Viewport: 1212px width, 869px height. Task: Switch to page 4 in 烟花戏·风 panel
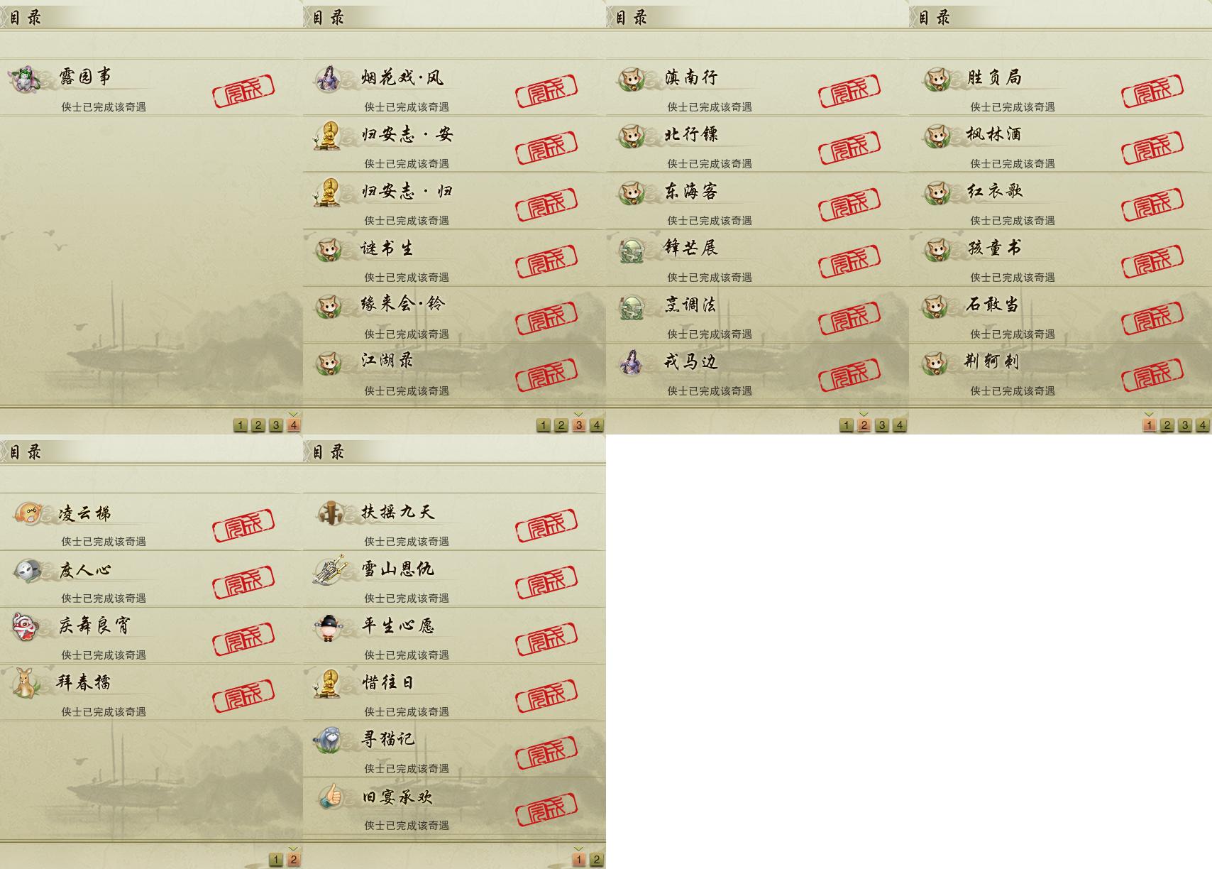[596, 425]
